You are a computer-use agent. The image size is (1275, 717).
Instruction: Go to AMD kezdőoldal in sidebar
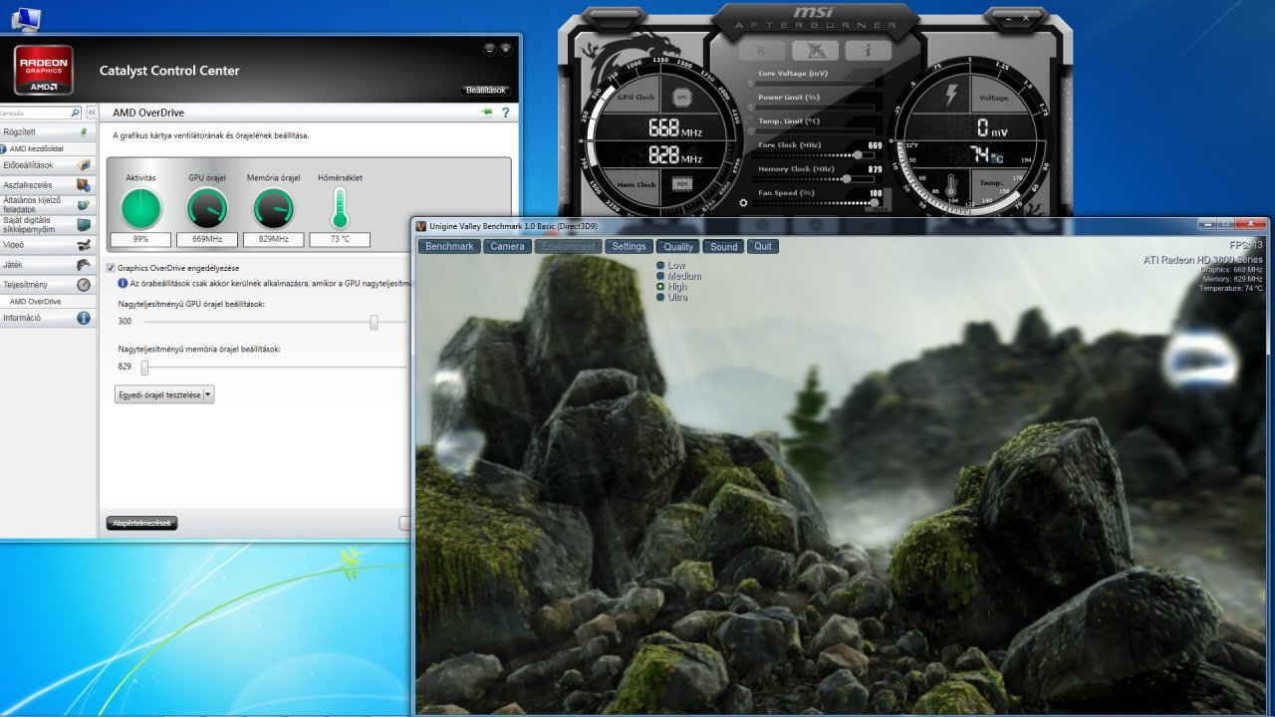(37, 148)
